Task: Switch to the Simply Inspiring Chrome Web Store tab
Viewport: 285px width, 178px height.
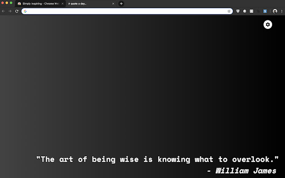Action: point(41,4)
